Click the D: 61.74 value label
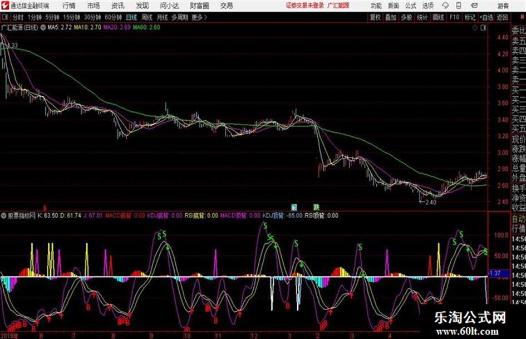 (x=71, y=215)
